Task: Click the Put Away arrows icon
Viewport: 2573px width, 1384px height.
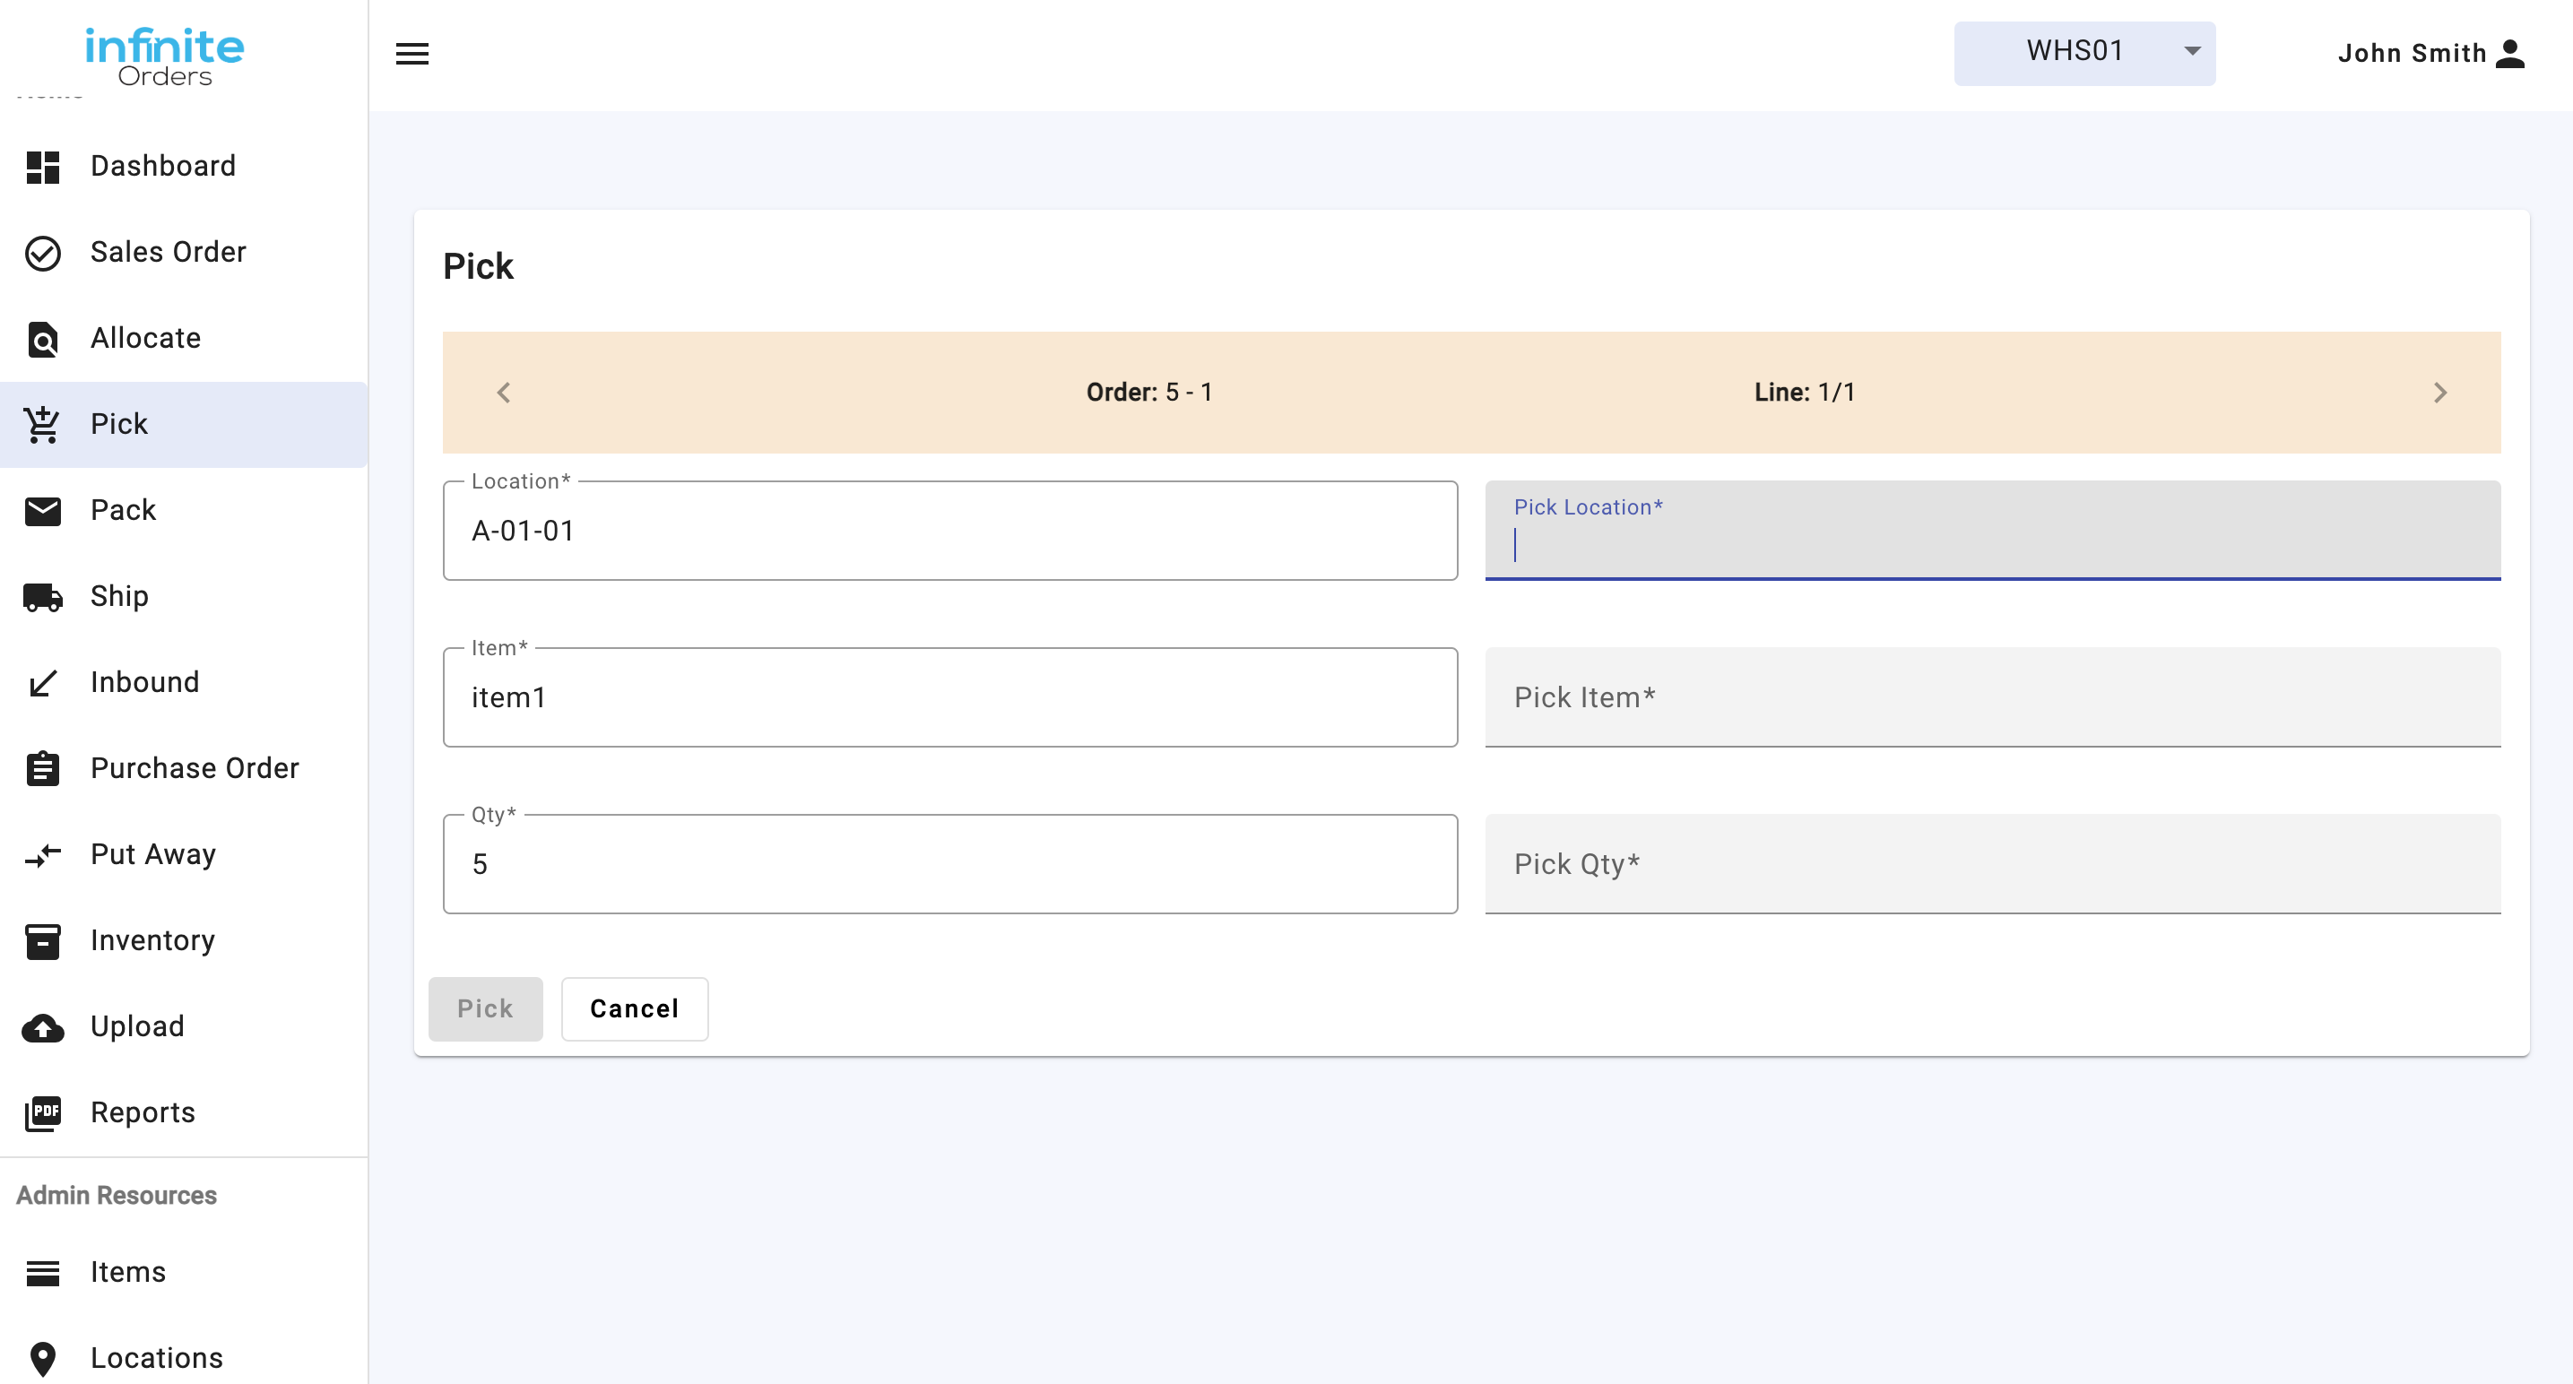Action: 42,853
